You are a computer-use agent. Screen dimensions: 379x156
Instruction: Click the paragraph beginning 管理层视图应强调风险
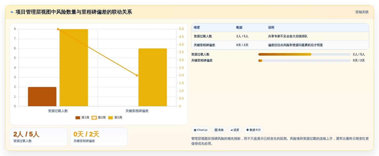280,141
